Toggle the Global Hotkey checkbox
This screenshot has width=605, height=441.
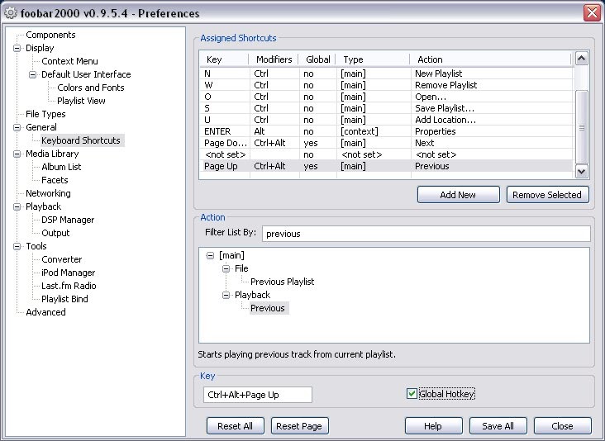[x=412, y=394]
